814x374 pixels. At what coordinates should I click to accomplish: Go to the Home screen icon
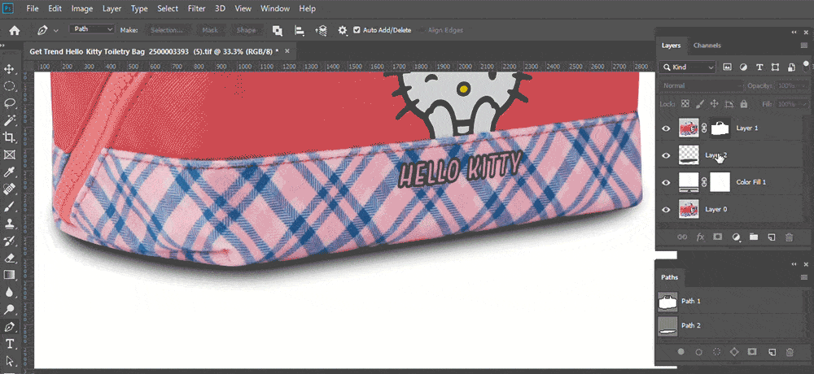(15, 31)
